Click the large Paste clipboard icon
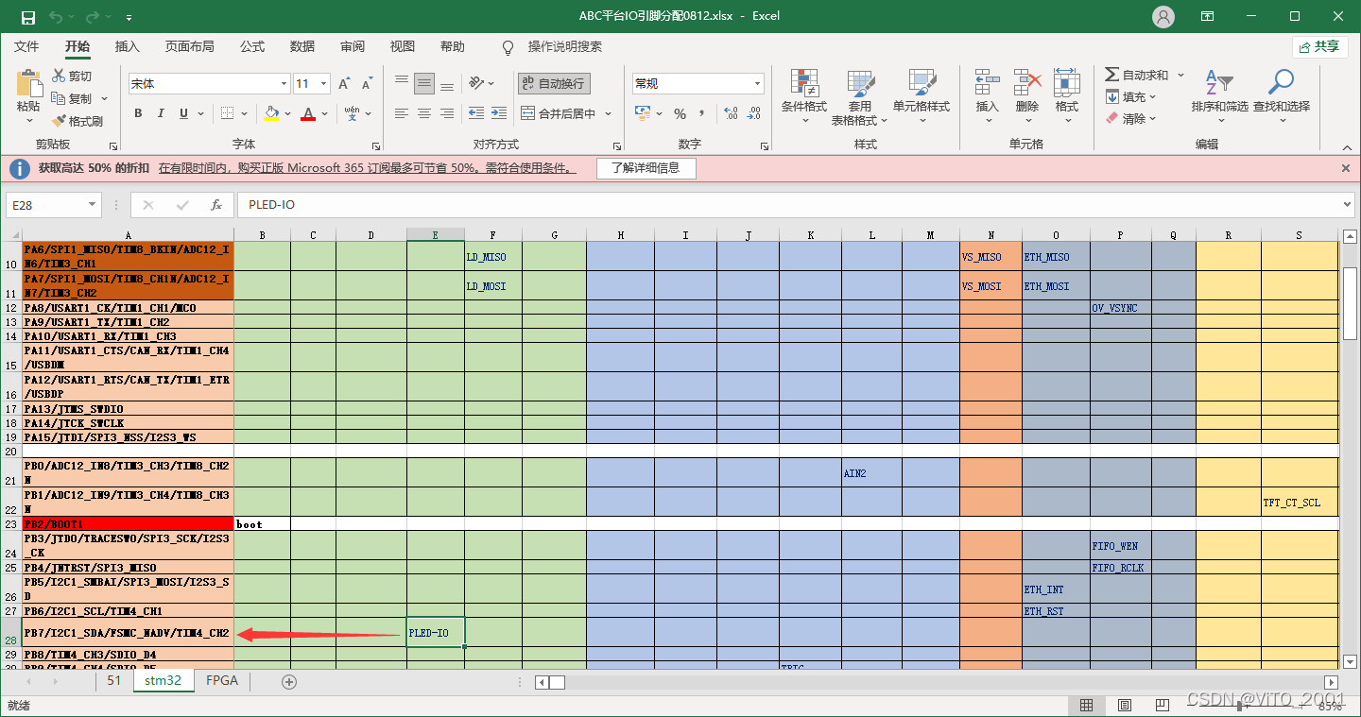The width and height of the screenshot is (1361, 717). (x=28, y=83)
